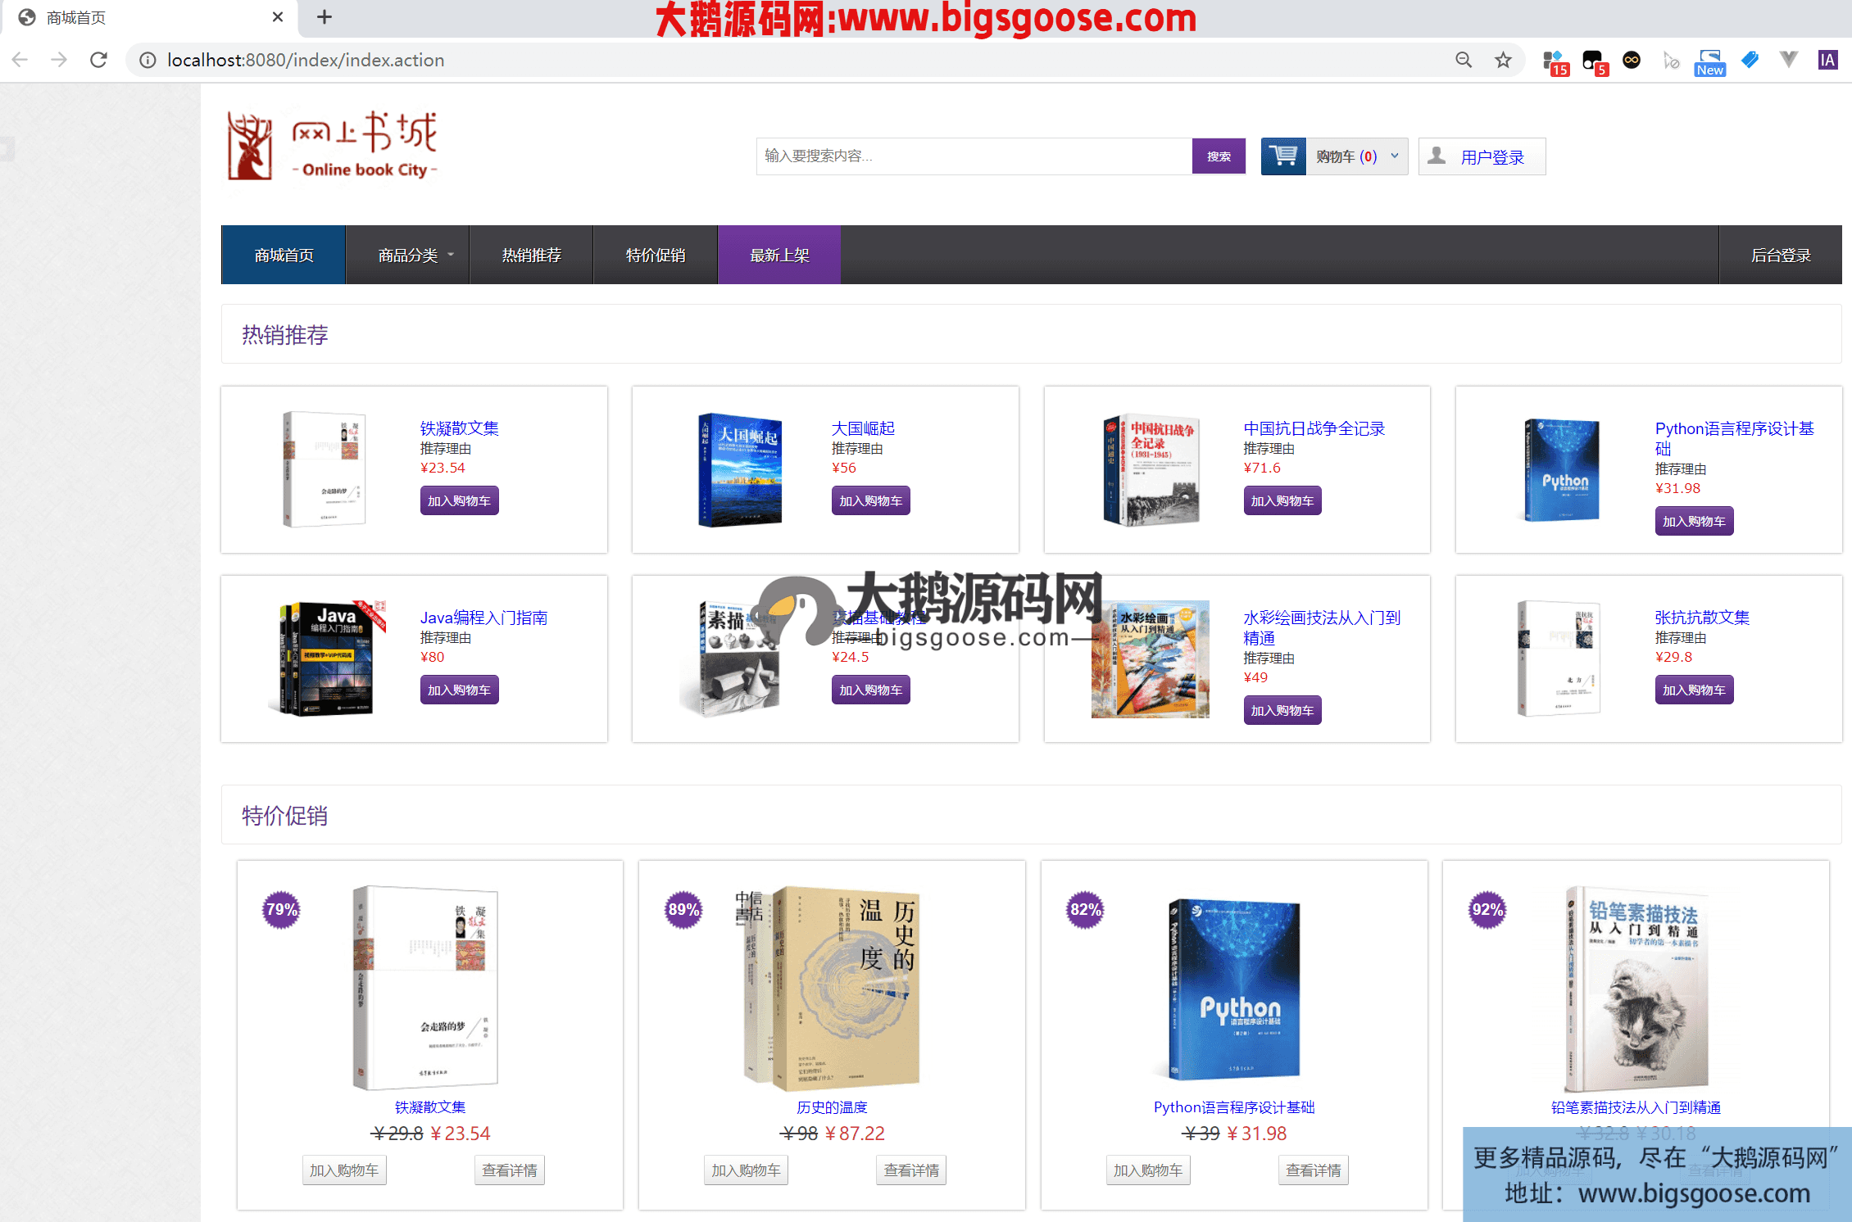Screen dimensions: 1852x1222
Task: View site information icon beside URL
Action: tap(148, 60)
